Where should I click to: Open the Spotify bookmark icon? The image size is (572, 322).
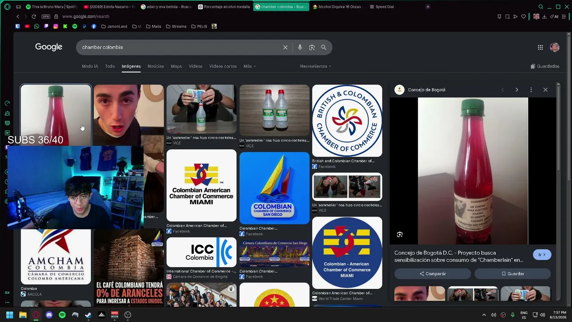click(75, 26)
